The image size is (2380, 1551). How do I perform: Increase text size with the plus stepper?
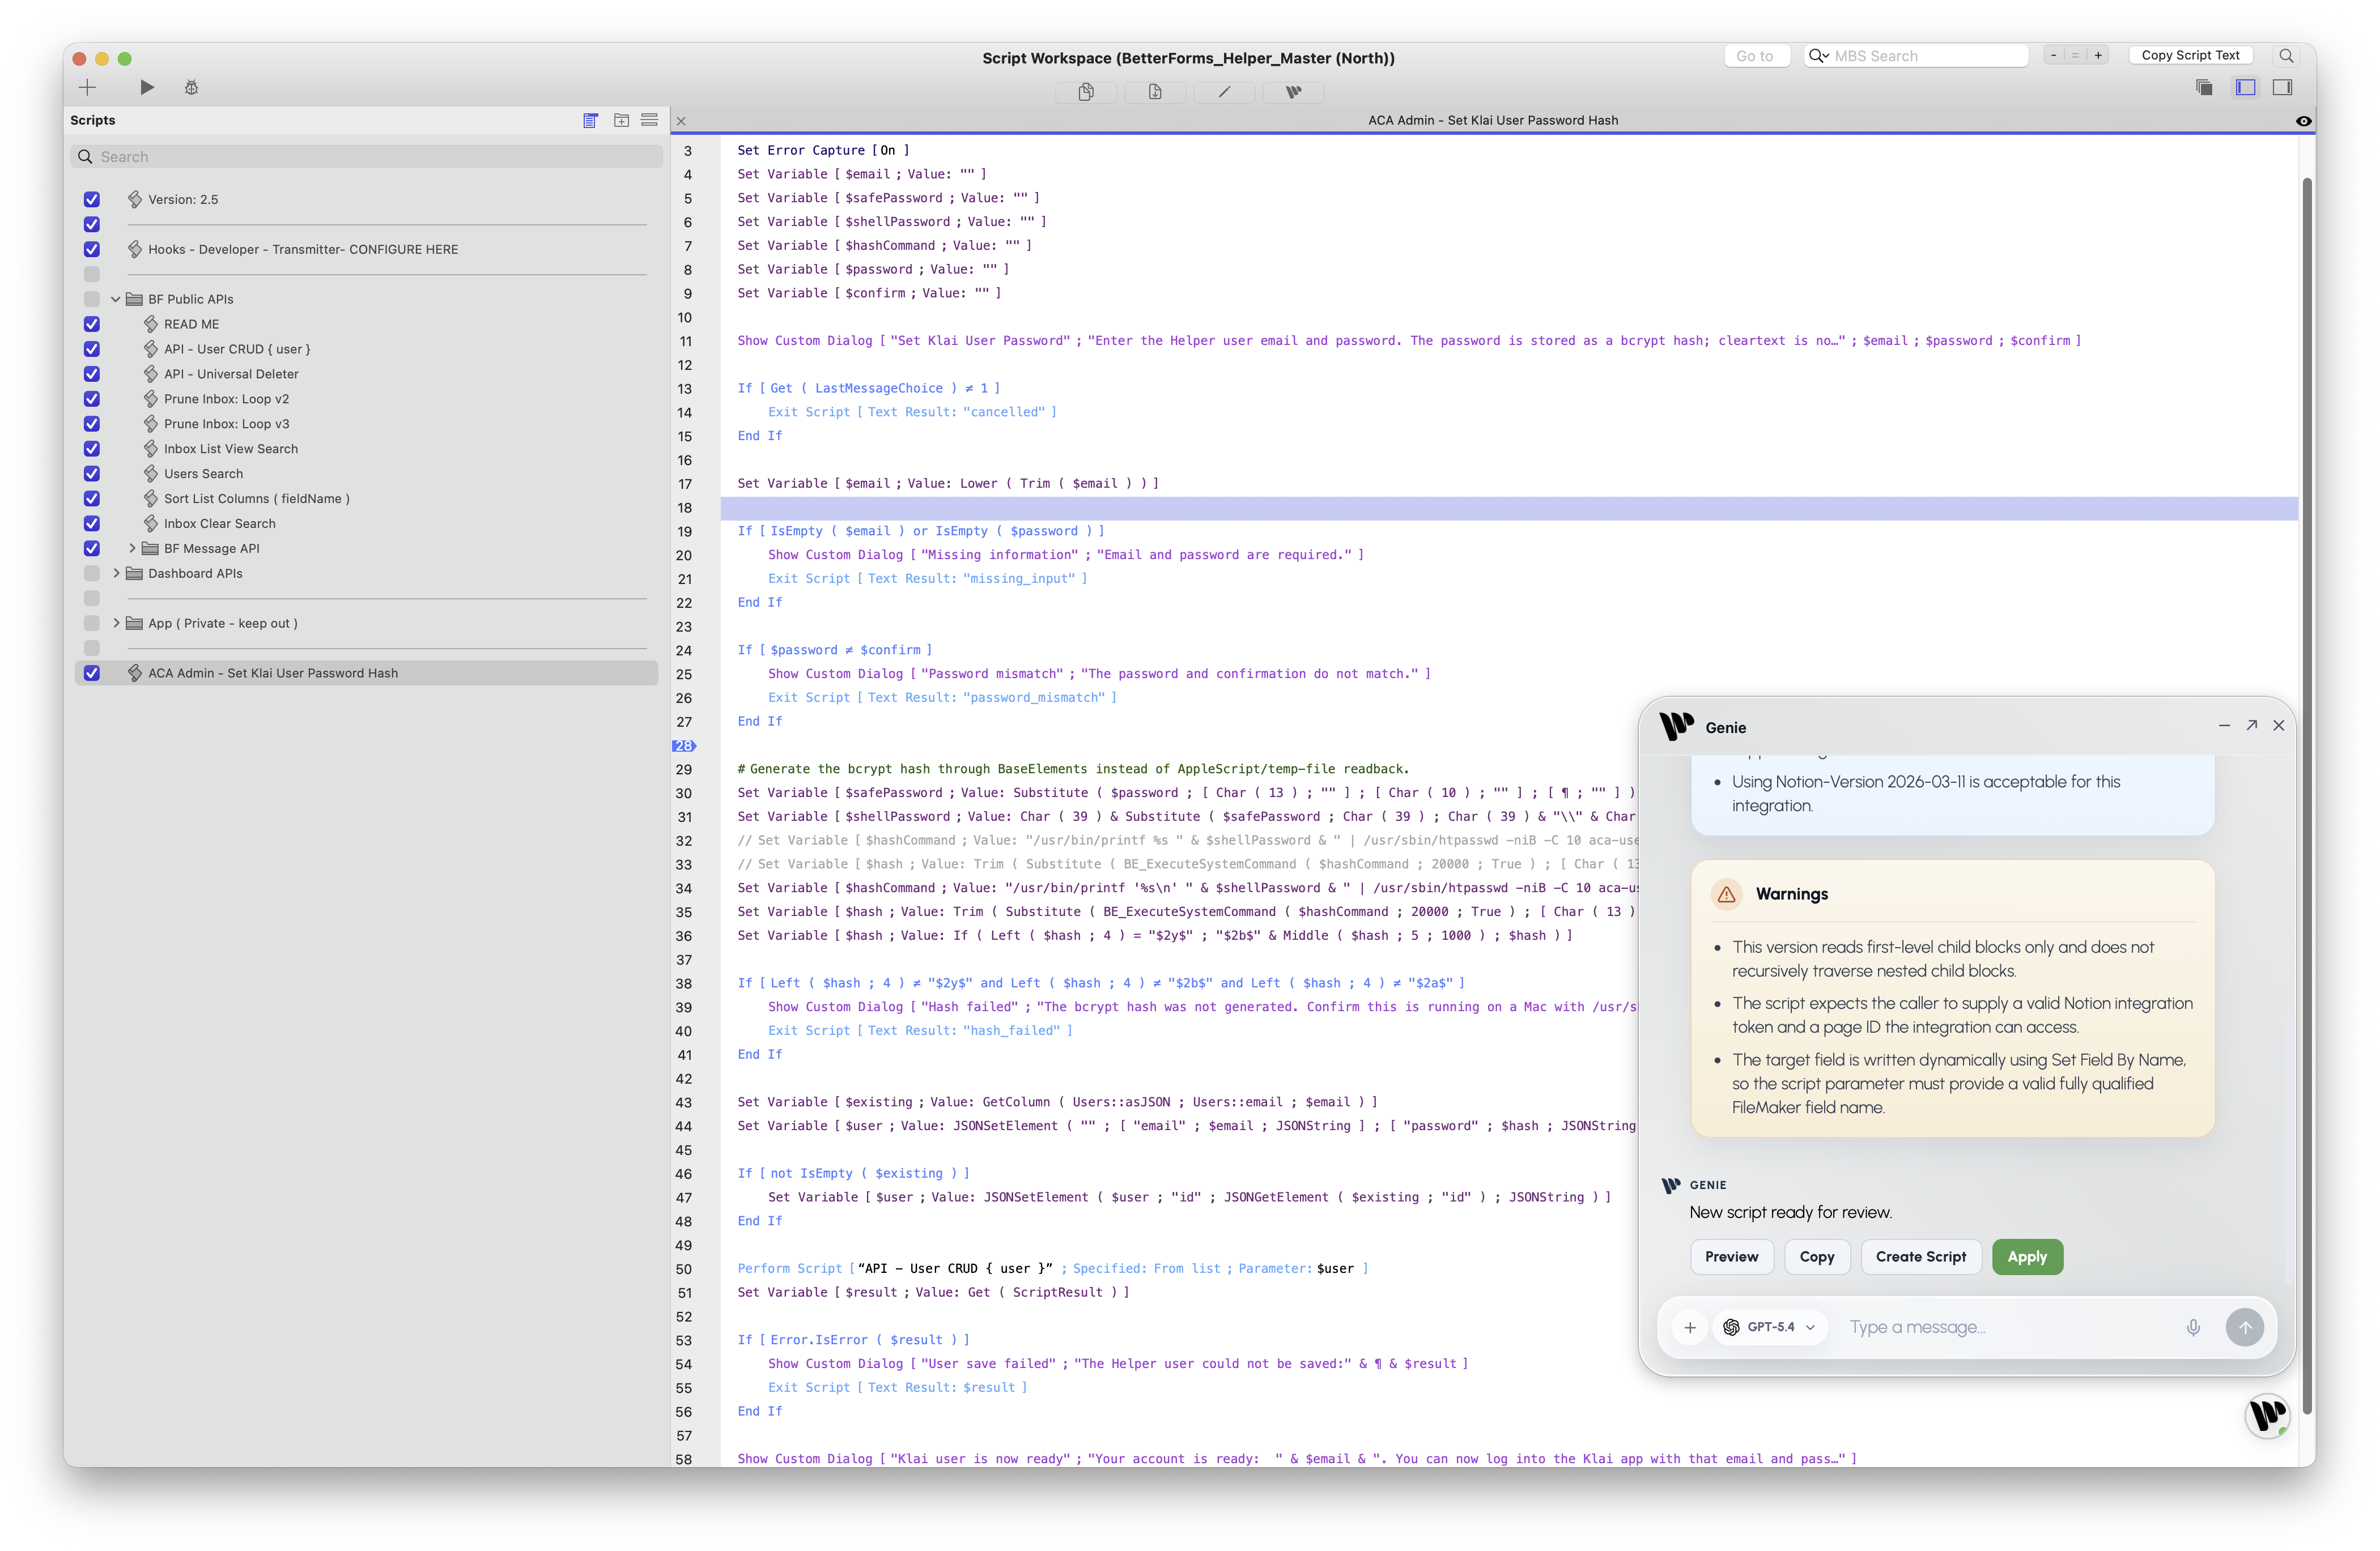click(2098, 56)
